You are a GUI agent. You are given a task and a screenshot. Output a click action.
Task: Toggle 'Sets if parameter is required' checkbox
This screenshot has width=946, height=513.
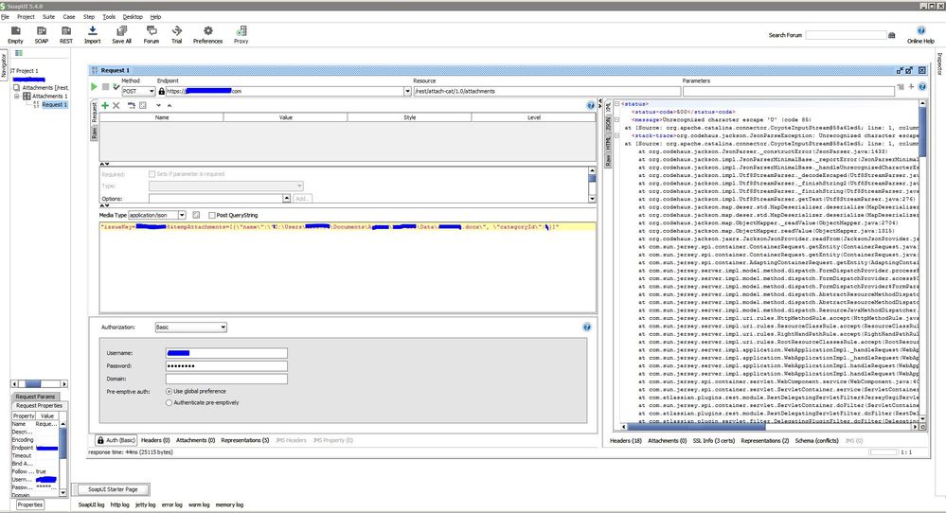tap(152, 174)
